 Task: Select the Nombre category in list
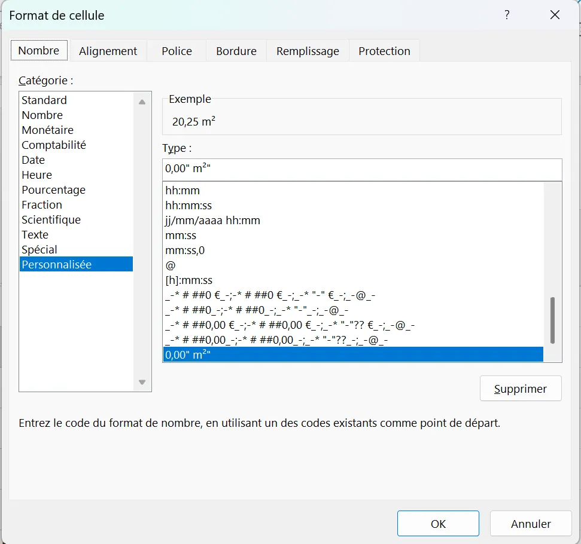coord(76,115)
